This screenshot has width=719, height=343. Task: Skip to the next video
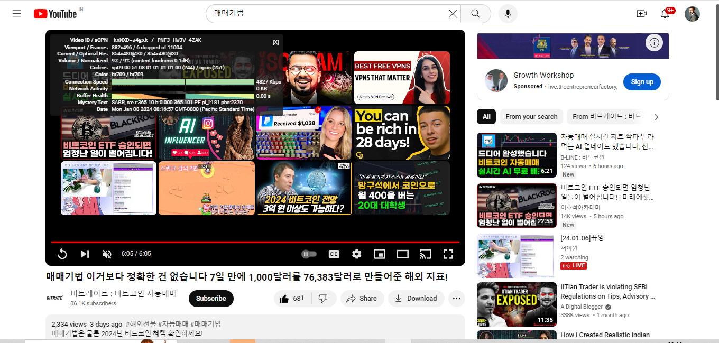[85, 254]
